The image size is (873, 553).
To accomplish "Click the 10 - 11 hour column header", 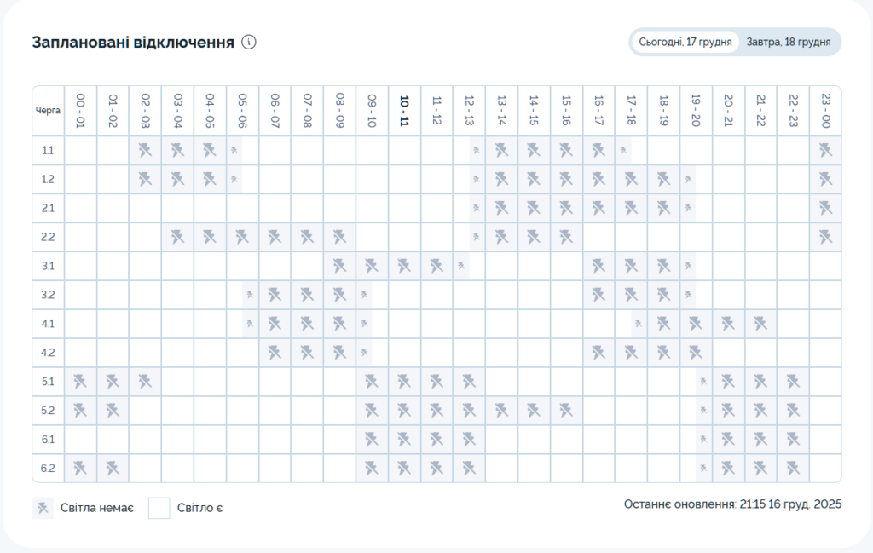I will pos(404,111).
